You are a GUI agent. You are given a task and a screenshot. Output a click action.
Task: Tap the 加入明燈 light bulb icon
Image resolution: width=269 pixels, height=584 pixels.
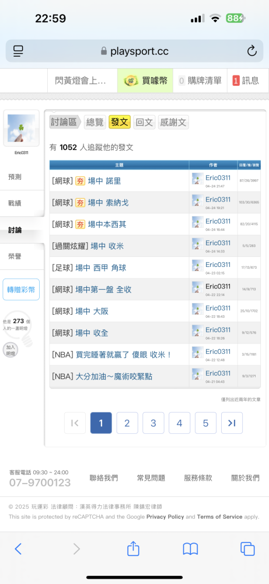pyautogui.click(x=10, y=350)
